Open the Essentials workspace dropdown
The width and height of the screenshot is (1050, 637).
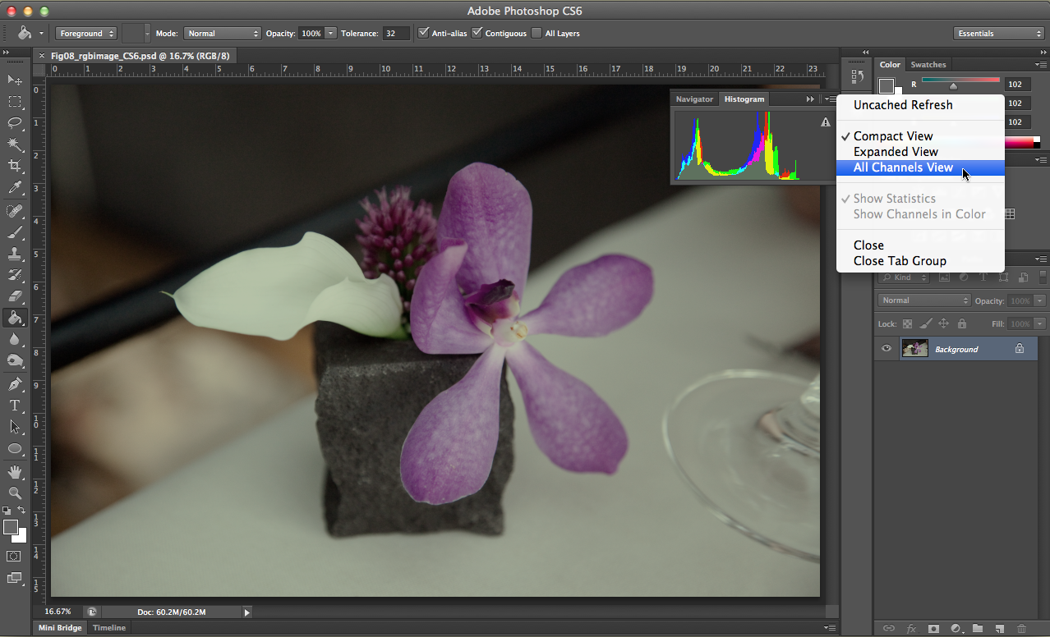point(998,34)
